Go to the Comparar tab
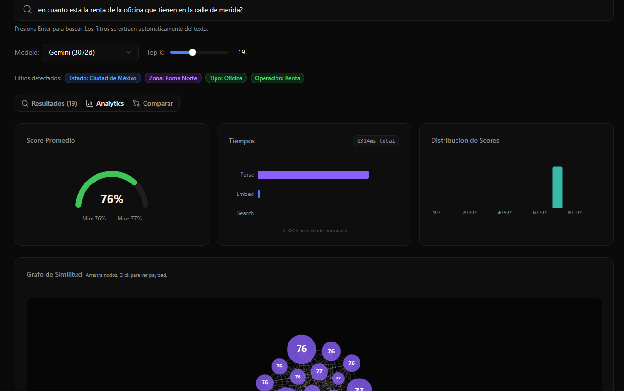Viewport: 624px width, 391px height. tap(153, 103)
